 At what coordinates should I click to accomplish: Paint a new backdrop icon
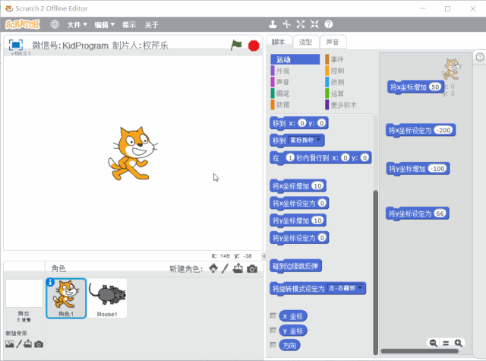[19, 344]
